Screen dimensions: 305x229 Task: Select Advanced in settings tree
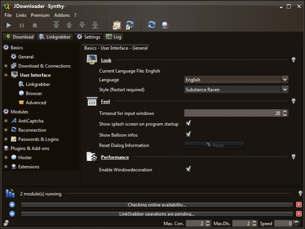pyautogui.click(x=36, y=103)
